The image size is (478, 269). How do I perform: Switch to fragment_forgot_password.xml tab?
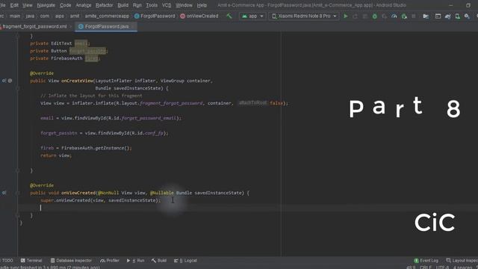tap(34, 27)
